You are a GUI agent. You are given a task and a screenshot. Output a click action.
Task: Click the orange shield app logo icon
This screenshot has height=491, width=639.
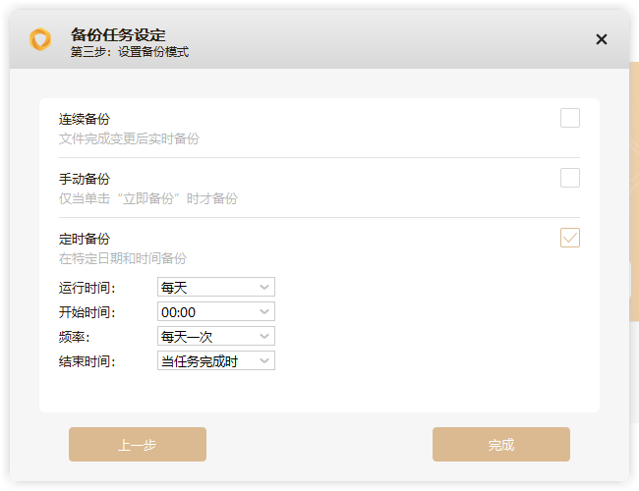tap(40, 39)
